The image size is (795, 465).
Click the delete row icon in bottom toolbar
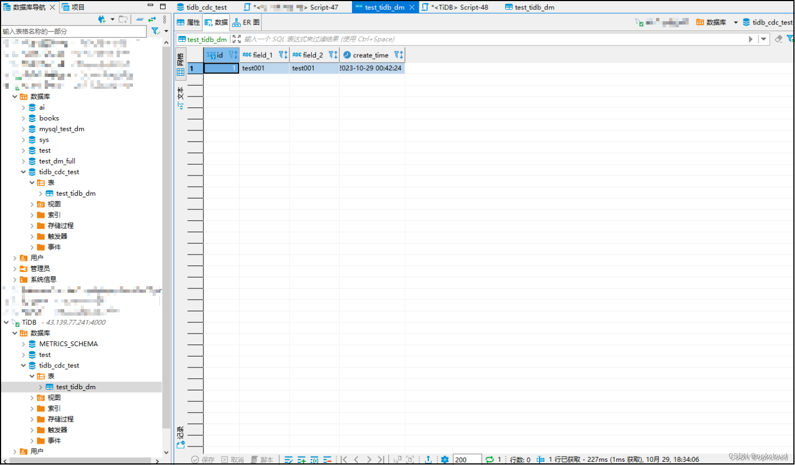coord(327,460)
